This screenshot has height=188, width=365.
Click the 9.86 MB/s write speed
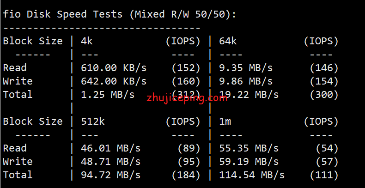click(x=246, y=81)
